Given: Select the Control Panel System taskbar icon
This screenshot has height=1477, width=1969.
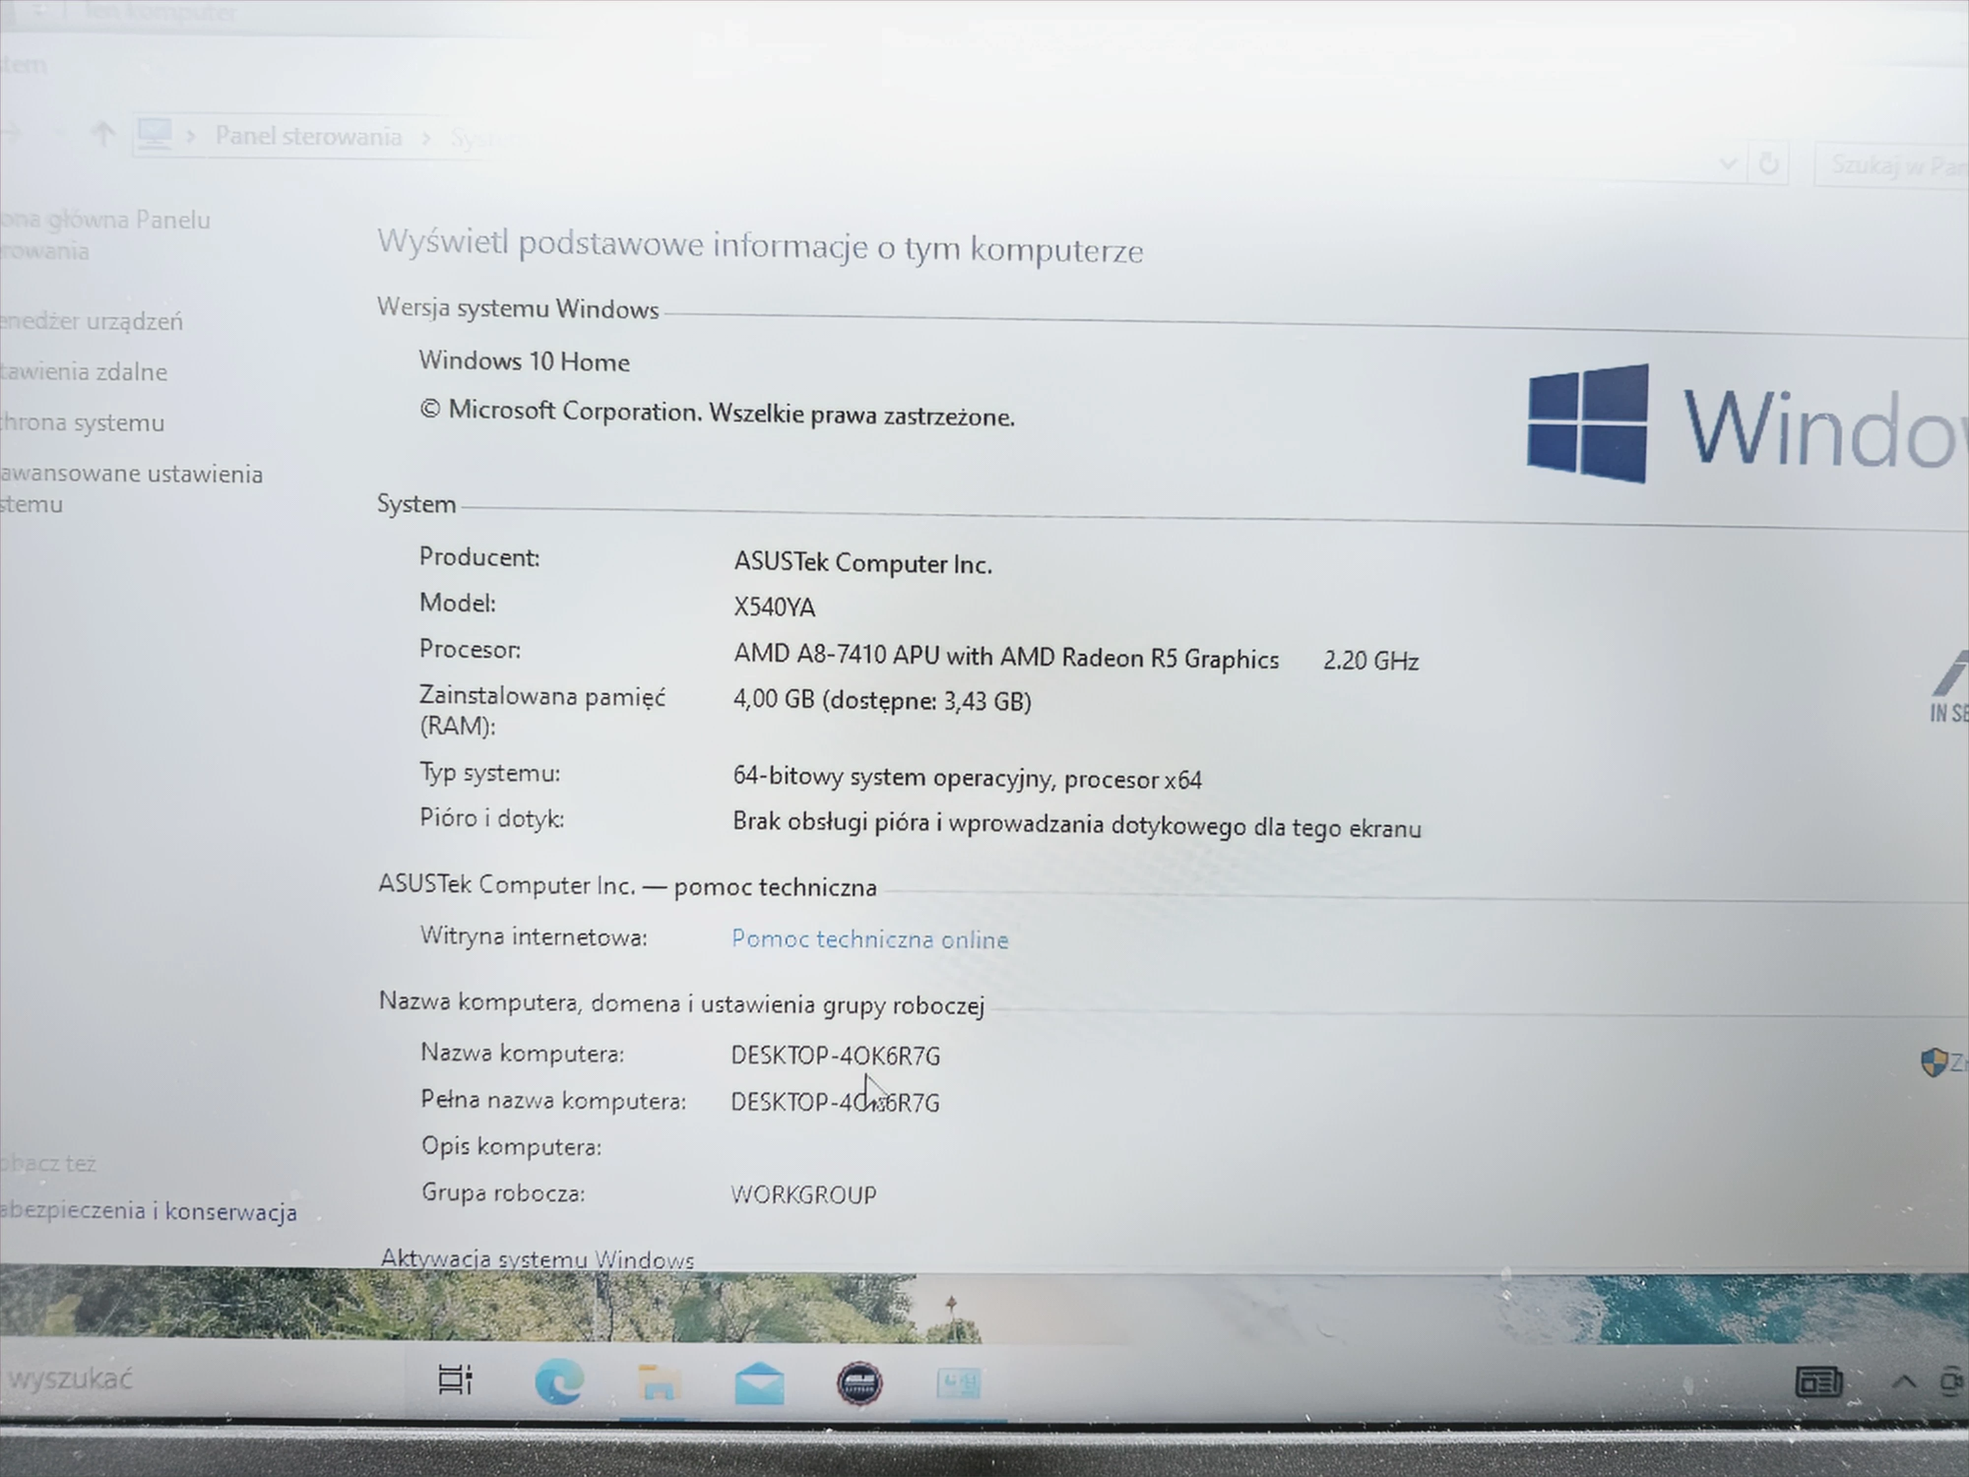Looking at the screenshot, I should tap(959, 1383).
